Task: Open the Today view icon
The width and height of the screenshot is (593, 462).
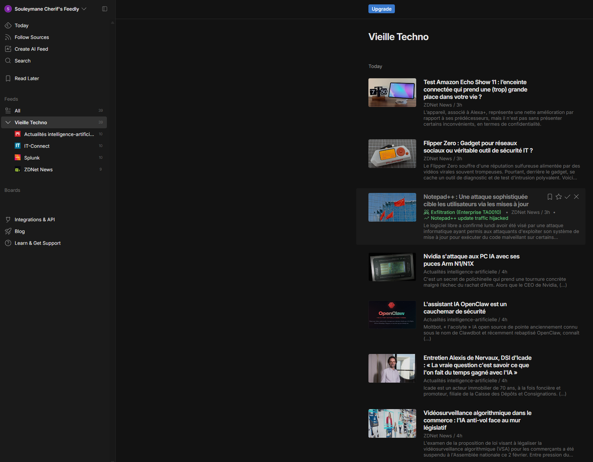Action: point(8,25)
